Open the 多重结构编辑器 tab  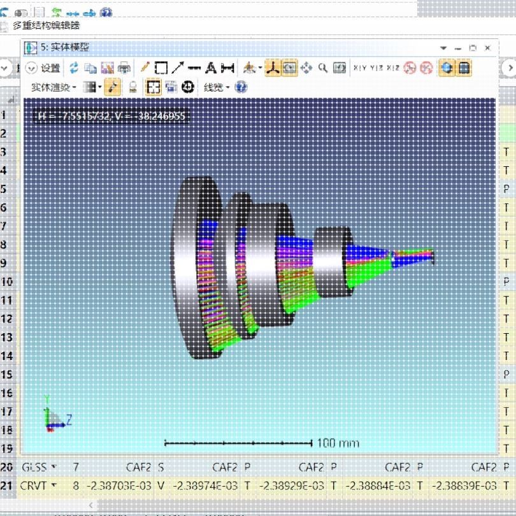46,25
